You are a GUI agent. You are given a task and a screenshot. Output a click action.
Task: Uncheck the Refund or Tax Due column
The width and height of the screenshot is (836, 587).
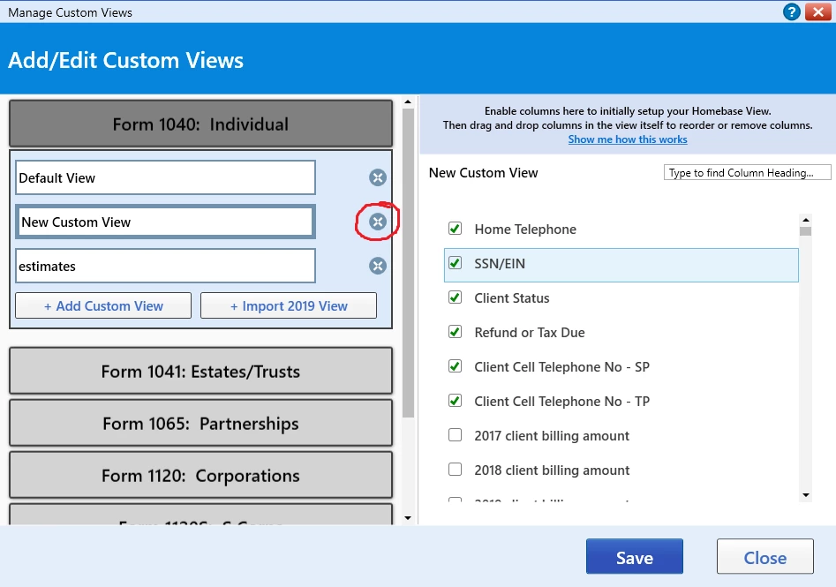coord(455,332)
